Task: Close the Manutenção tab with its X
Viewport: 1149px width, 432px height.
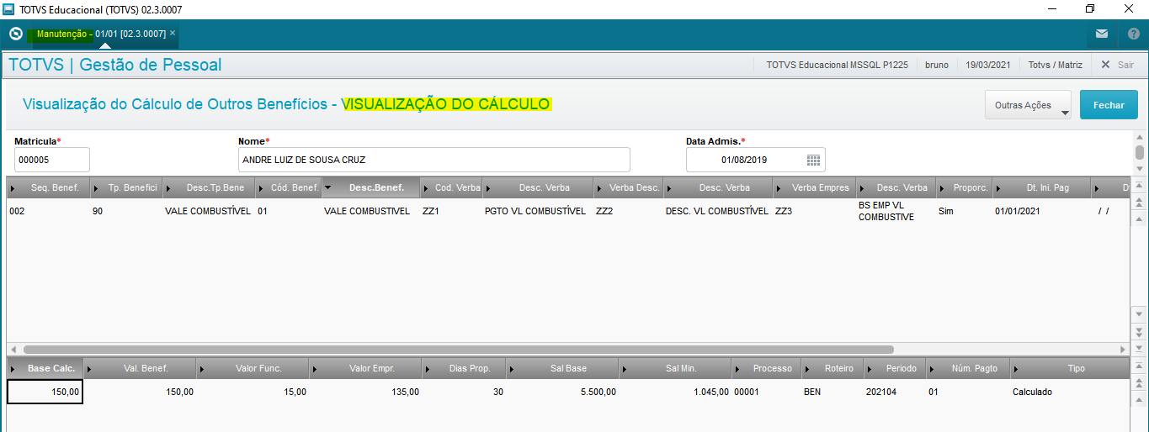Action: (173, 33)
